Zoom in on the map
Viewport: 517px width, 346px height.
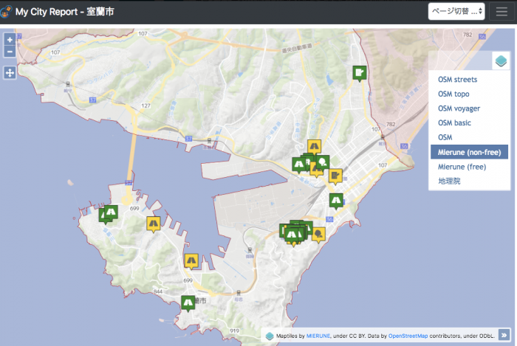10,40
